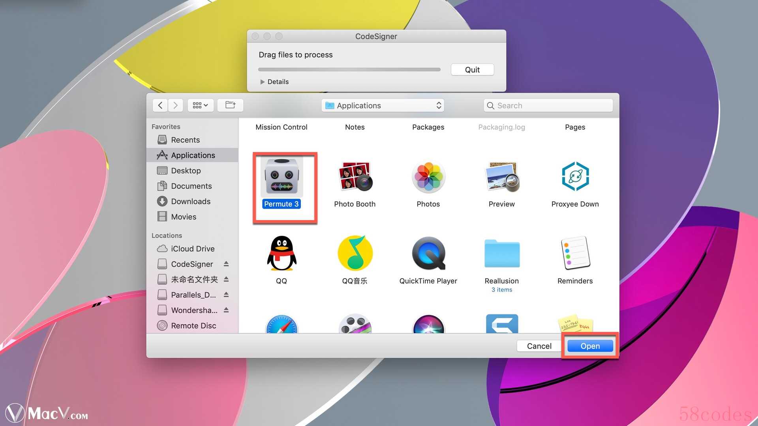Viewport: 758px width, 426px height.
Task: Open Documents in the sidebar
Action: coord(191,186)
